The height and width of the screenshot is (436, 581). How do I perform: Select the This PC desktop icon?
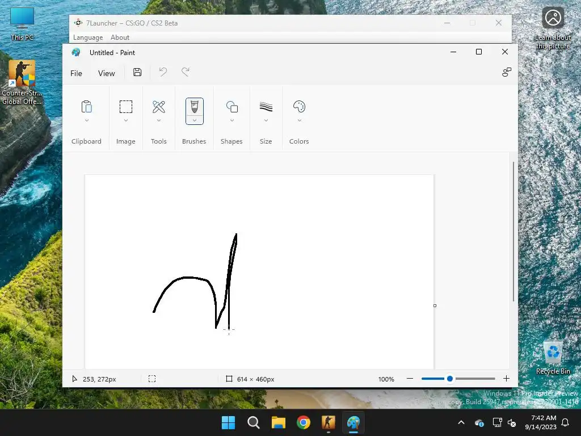click(x=22, y=24)
